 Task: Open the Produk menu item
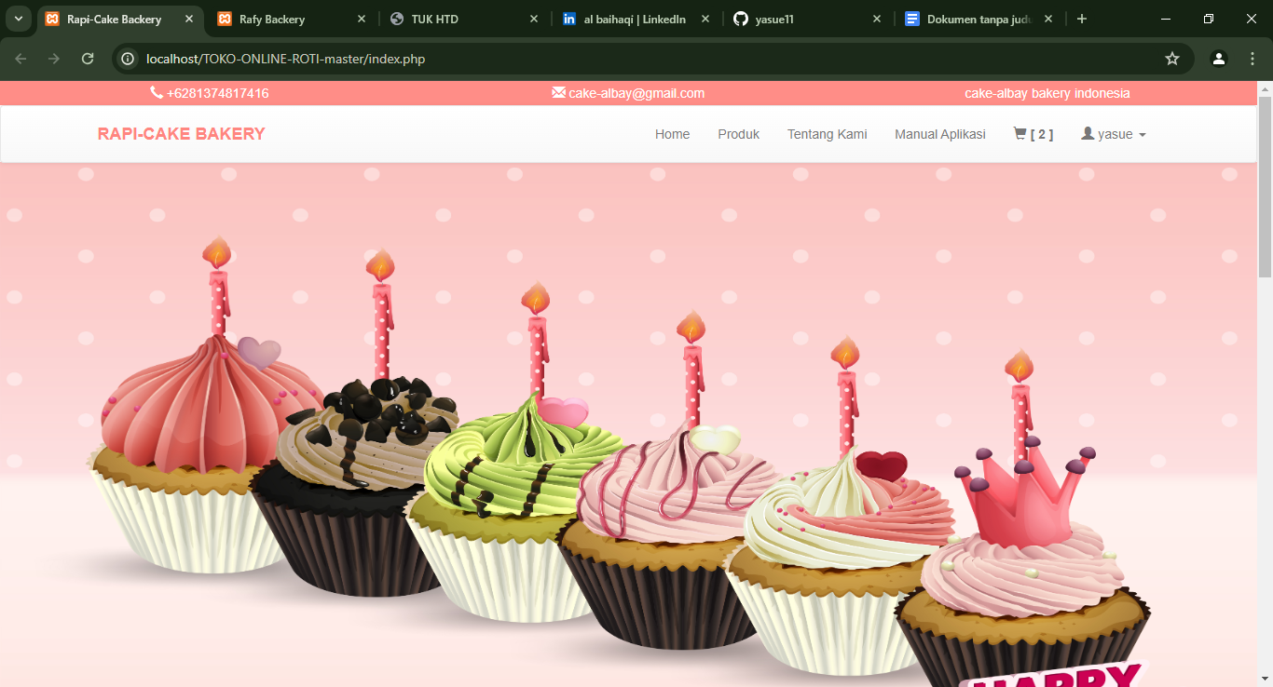[738, 134]
